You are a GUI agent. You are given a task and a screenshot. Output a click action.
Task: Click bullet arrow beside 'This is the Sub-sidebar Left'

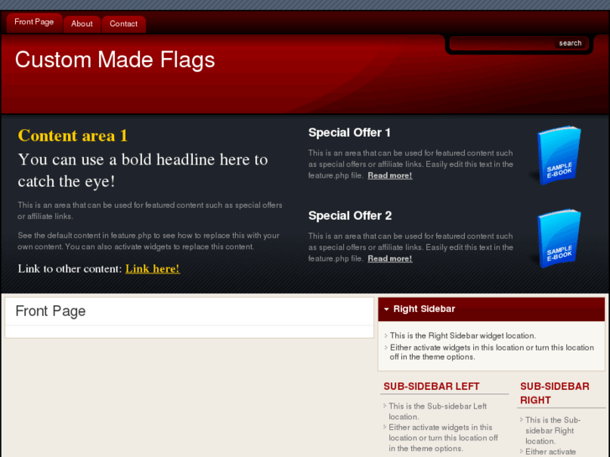click(x=385, y=406)
